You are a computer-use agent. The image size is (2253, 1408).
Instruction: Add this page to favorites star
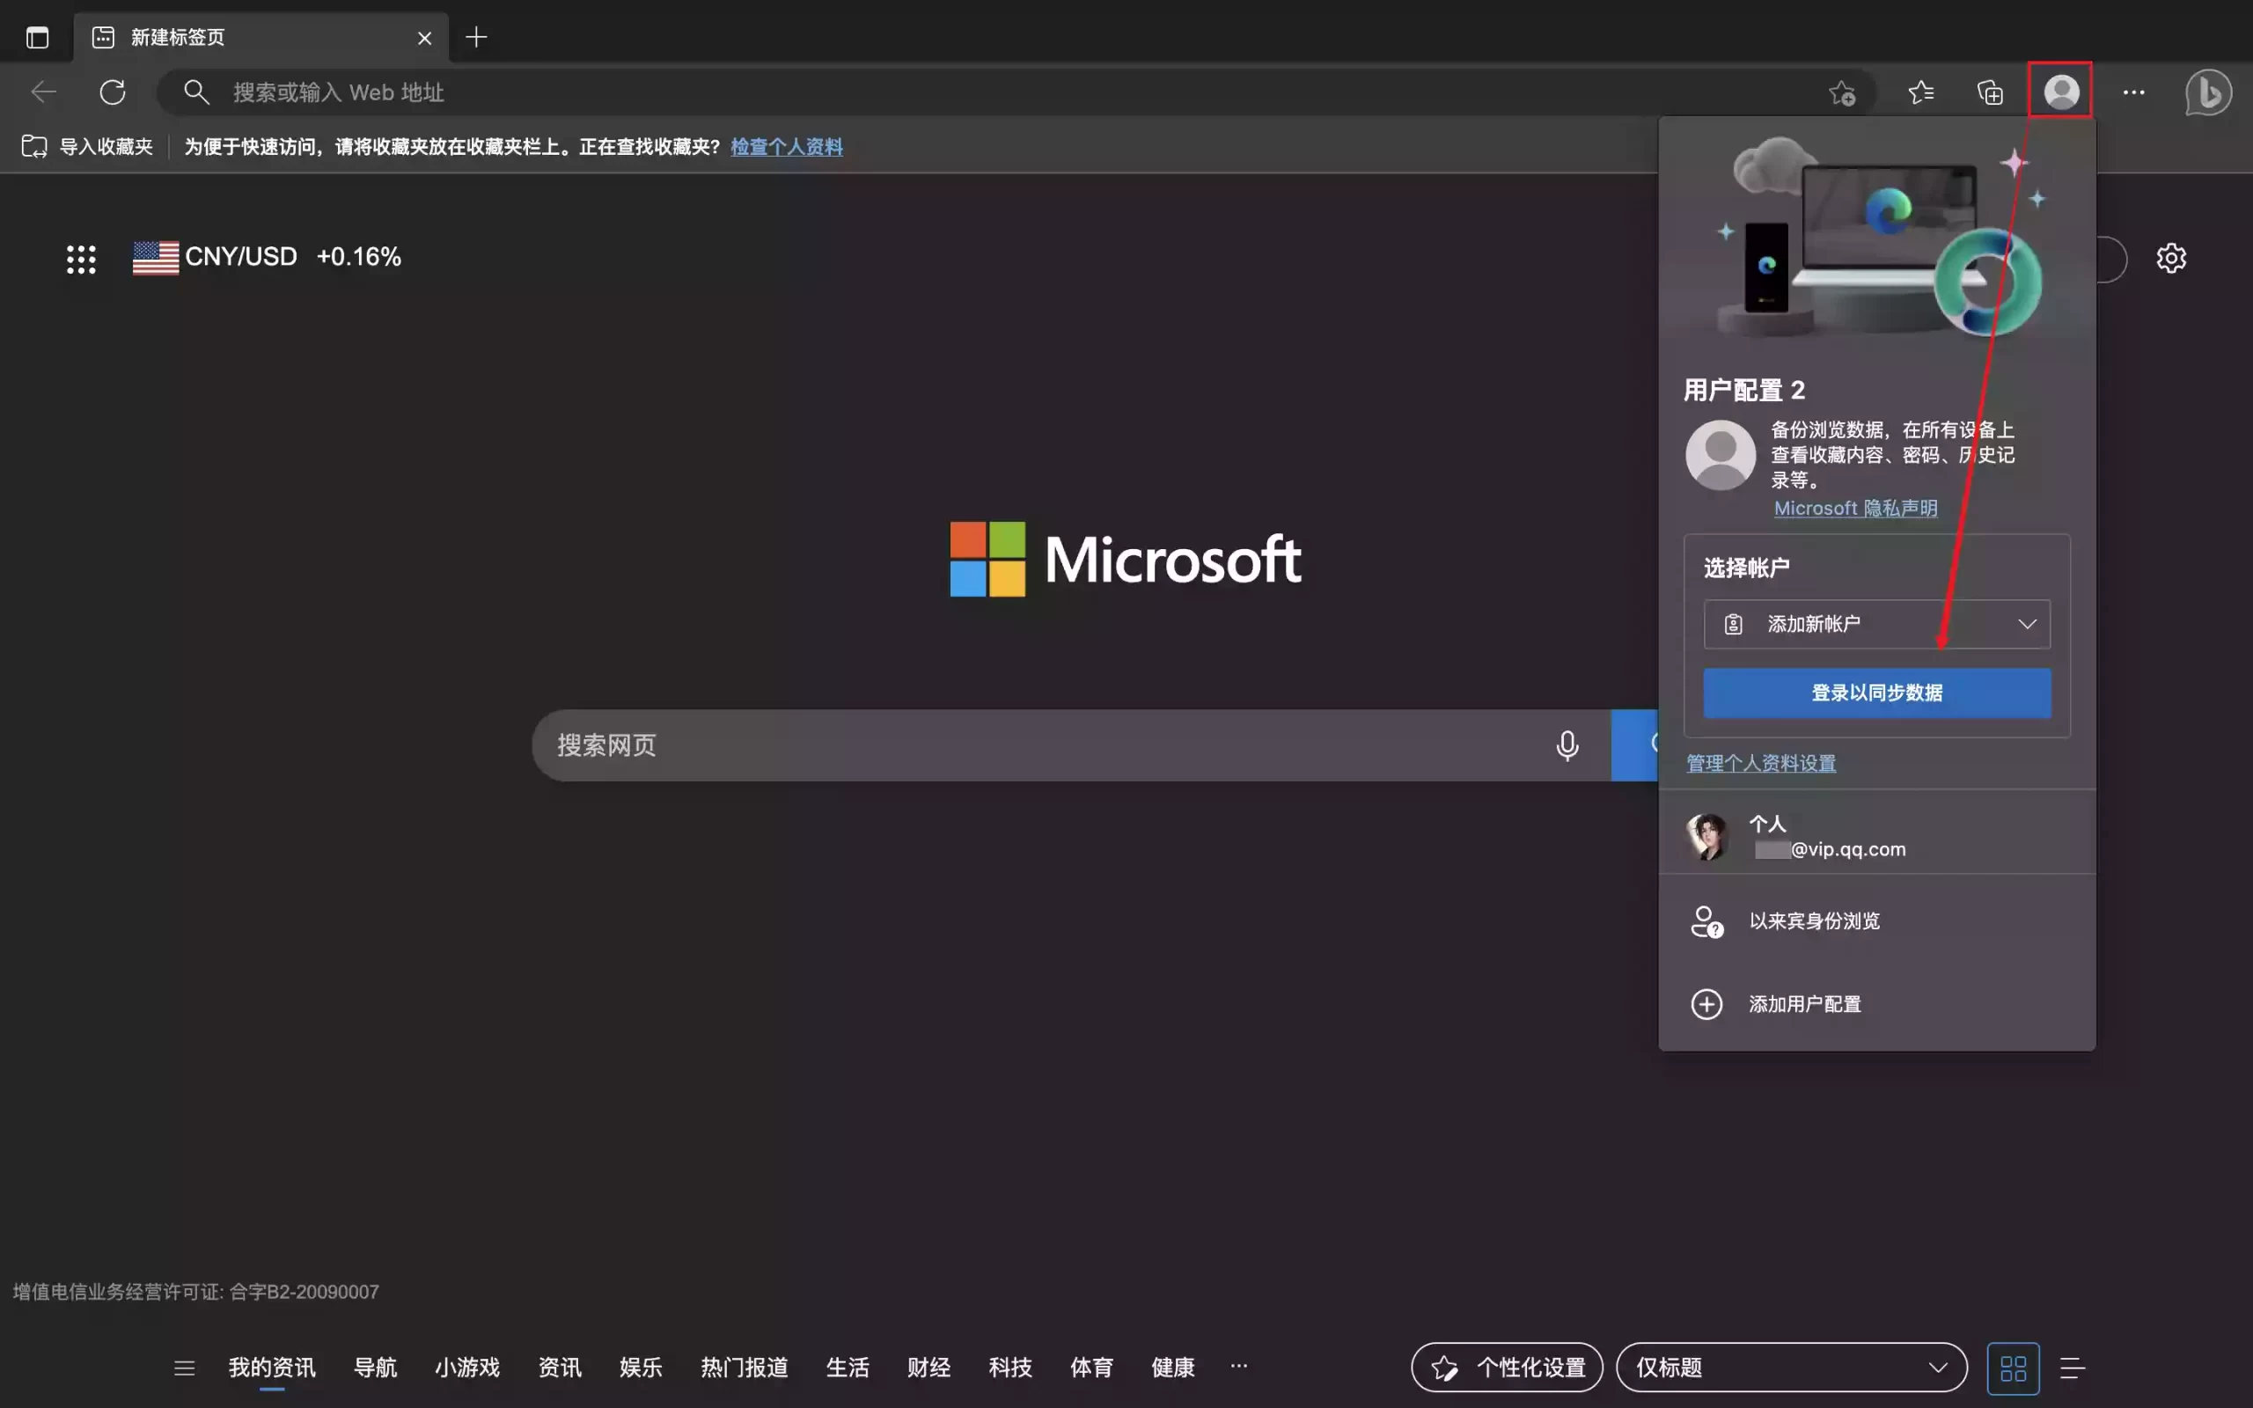click(1841, 93)
